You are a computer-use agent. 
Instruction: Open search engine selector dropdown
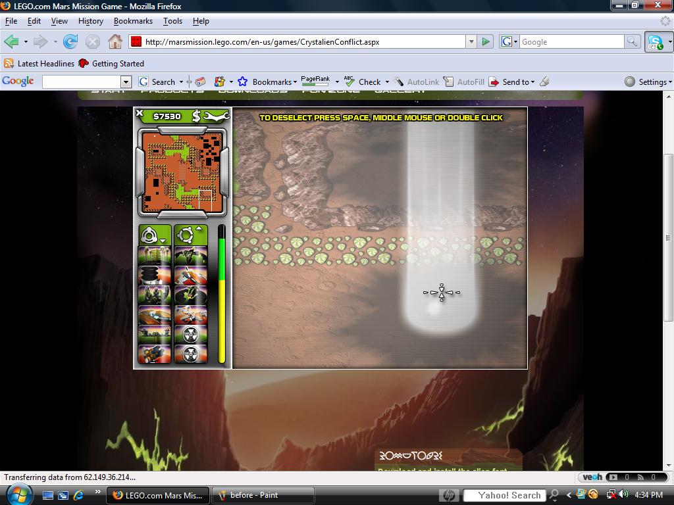tap(509, 41)
